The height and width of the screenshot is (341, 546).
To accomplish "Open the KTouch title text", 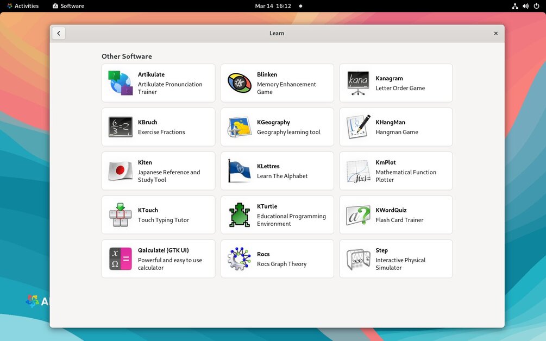I will (148, 210).
